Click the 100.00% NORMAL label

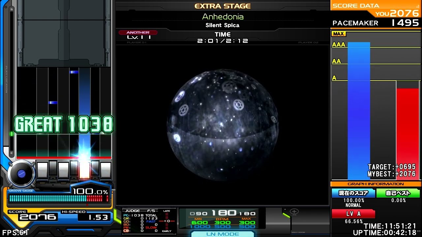pos(353,202)
